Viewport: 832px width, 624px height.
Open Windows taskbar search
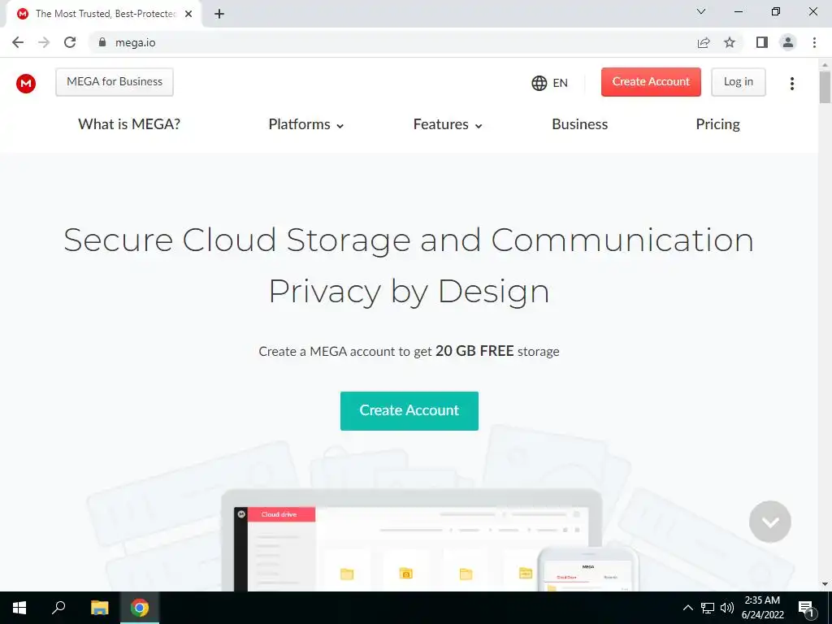tap(58, 608)
